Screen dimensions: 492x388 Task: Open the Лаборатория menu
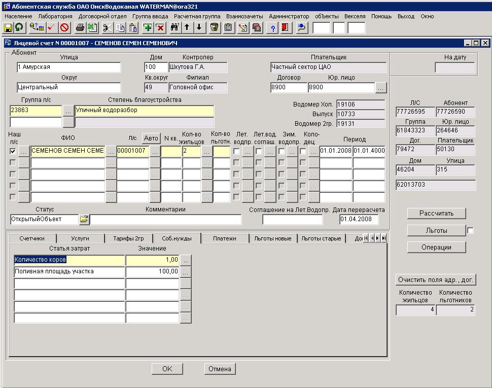55,16
